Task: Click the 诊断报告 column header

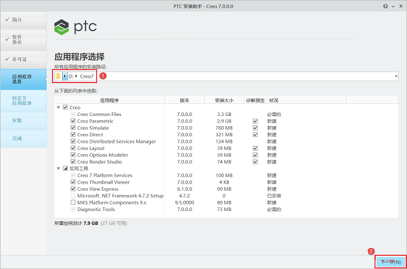Action: coord(256,100)
